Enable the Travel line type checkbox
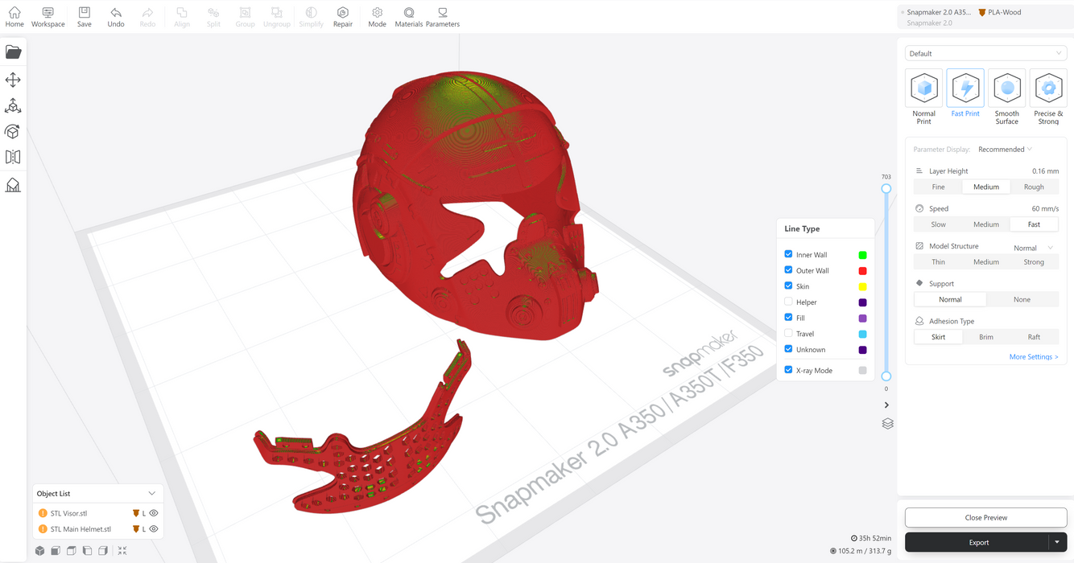The height and width of the screenshot is (563, 1074). pyautogui.click(x=788, y=333)
